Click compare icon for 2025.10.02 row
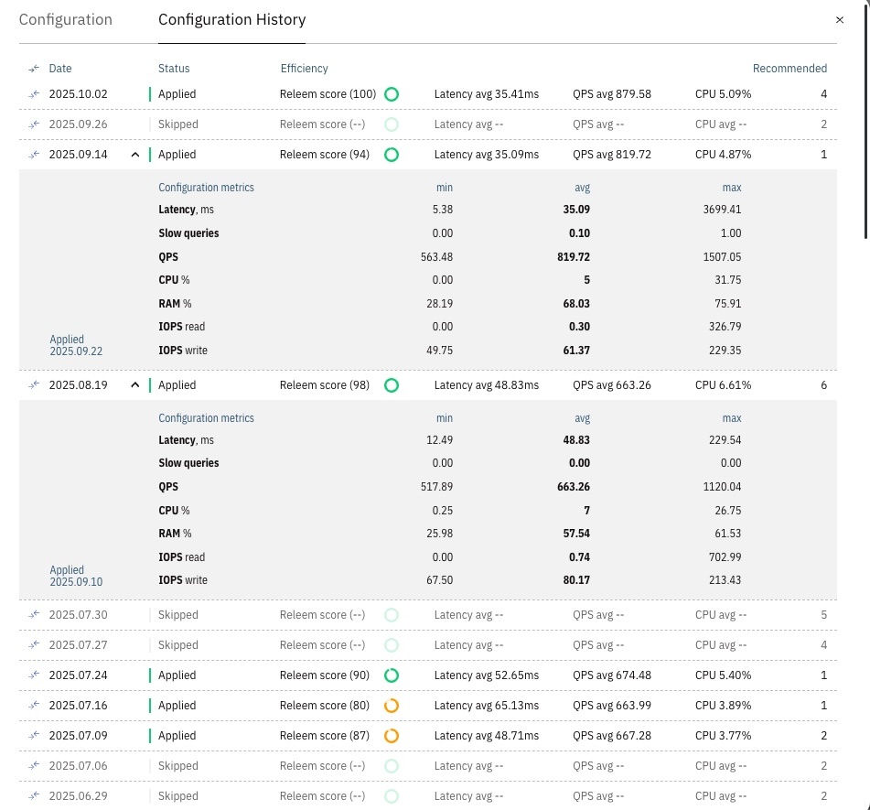The image size is (870, 810). click(x=34, y=94)
